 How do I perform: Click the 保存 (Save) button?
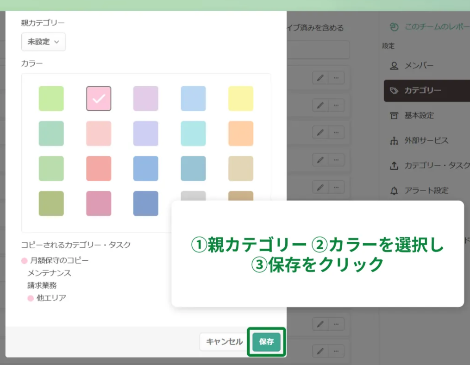pos(266,342)
